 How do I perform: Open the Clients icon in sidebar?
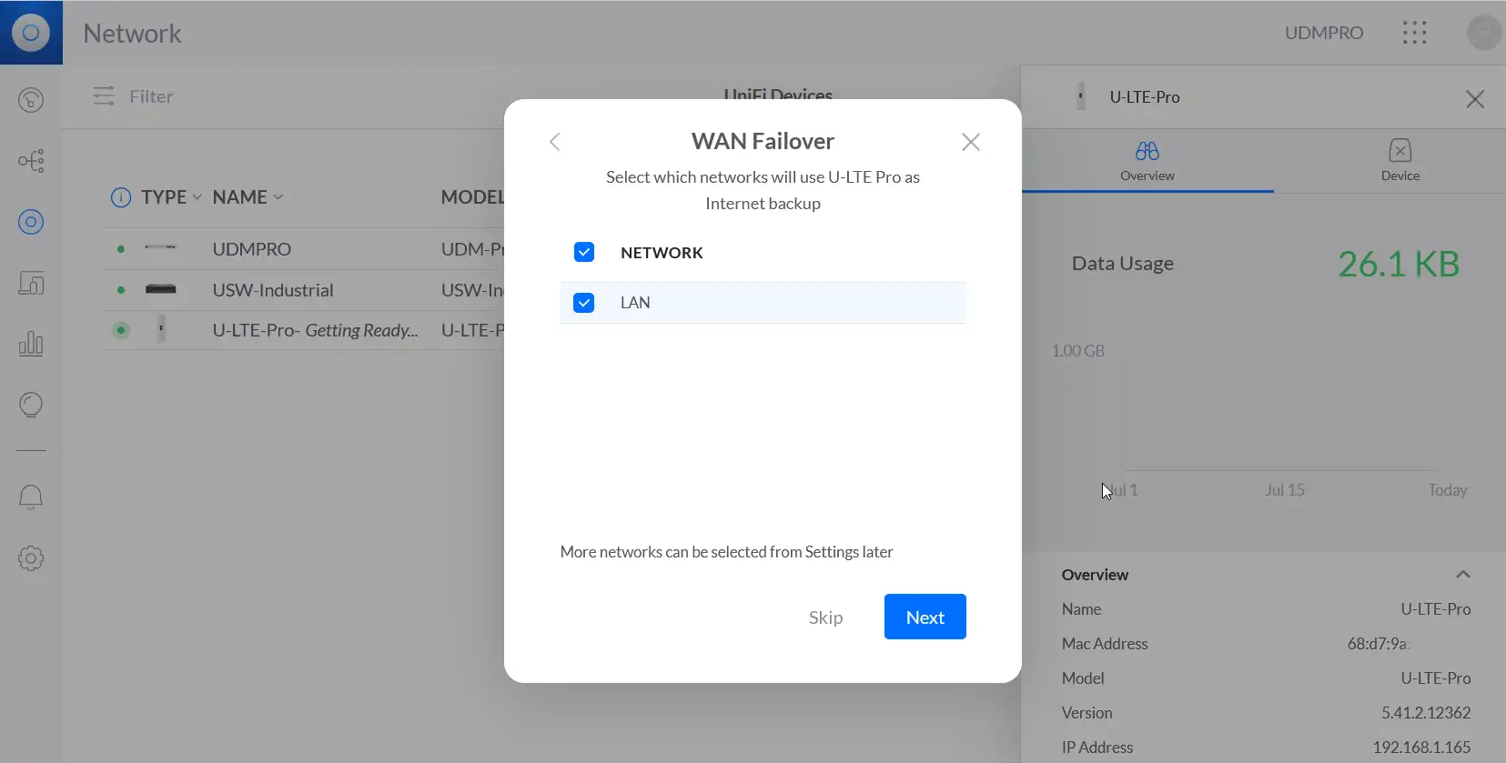pyautogui.click(x=31, y=284)
